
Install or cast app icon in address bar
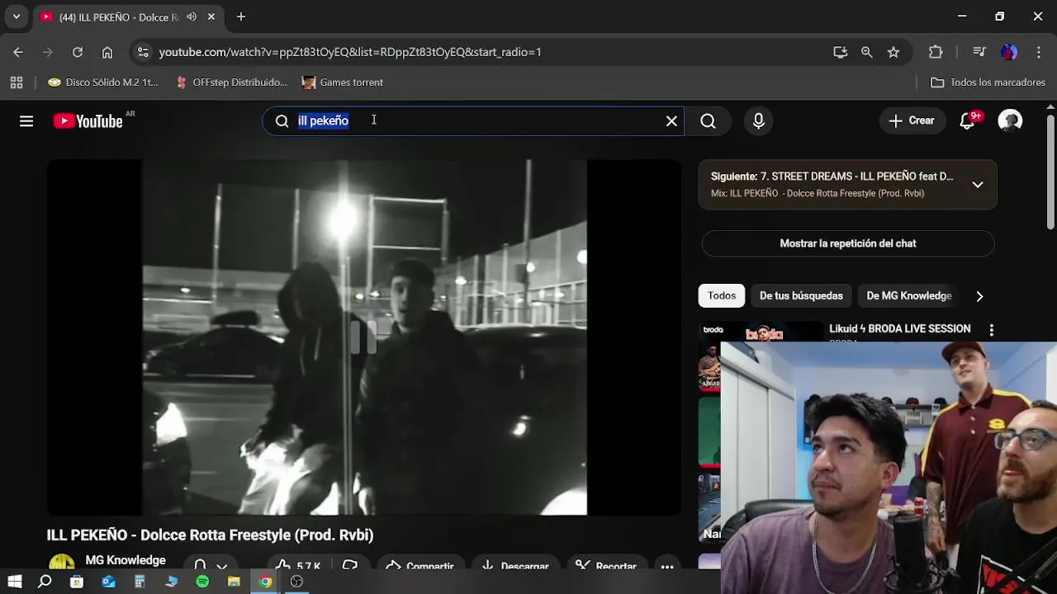pos(841,52)
